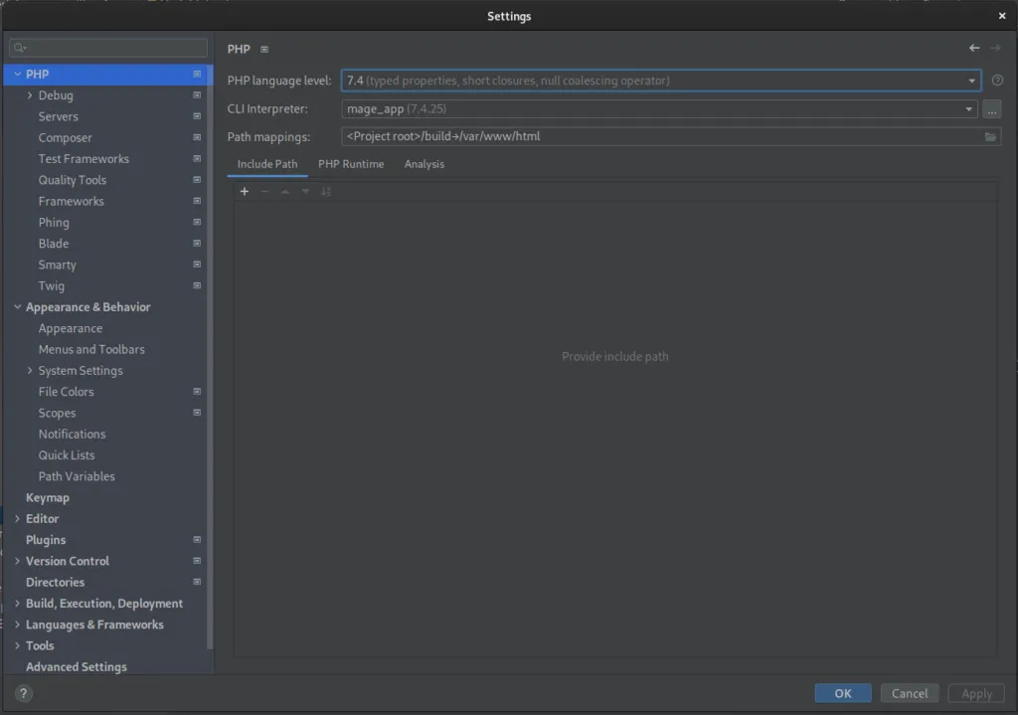Cancel the Settings dialog
The image size is (1018, 715).
[909, 693]
